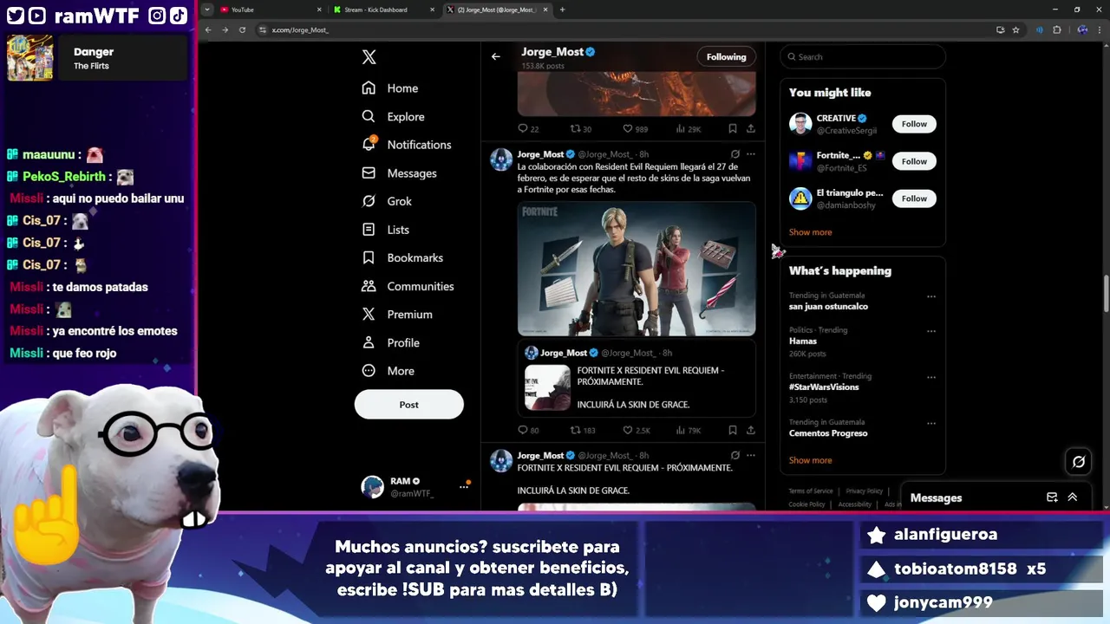Follow the Fortnite_ES account

(x=914, y=161)
